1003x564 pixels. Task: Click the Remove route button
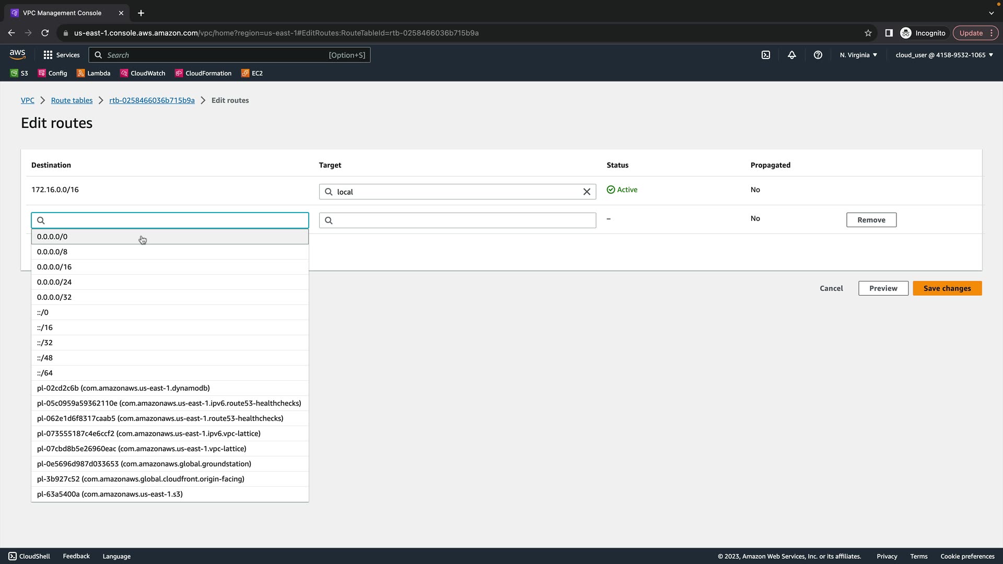point(871,220)
